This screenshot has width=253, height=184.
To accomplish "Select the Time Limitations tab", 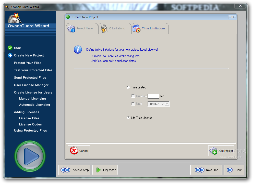I will pos(150,29).
